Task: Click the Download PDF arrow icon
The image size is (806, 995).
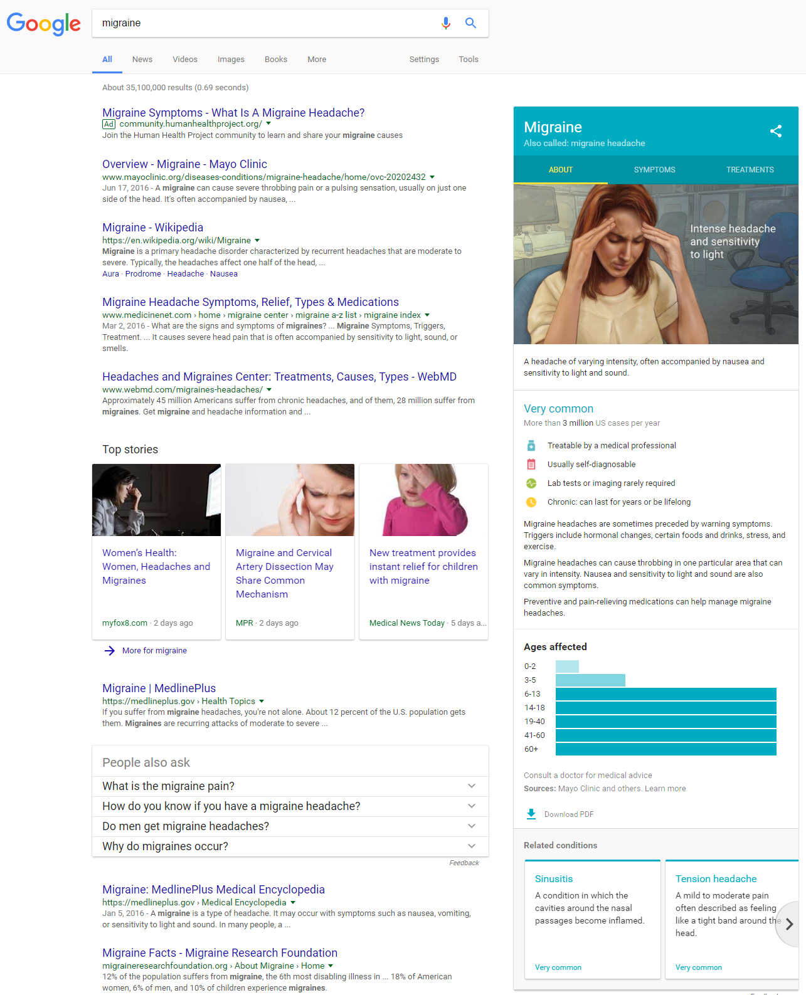Action: point(531,814)
